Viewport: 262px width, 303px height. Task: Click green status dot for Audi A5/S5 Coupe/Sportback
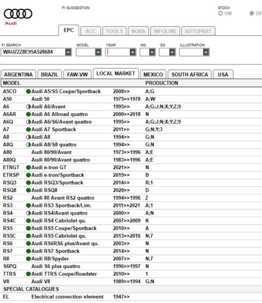point(28,91)
